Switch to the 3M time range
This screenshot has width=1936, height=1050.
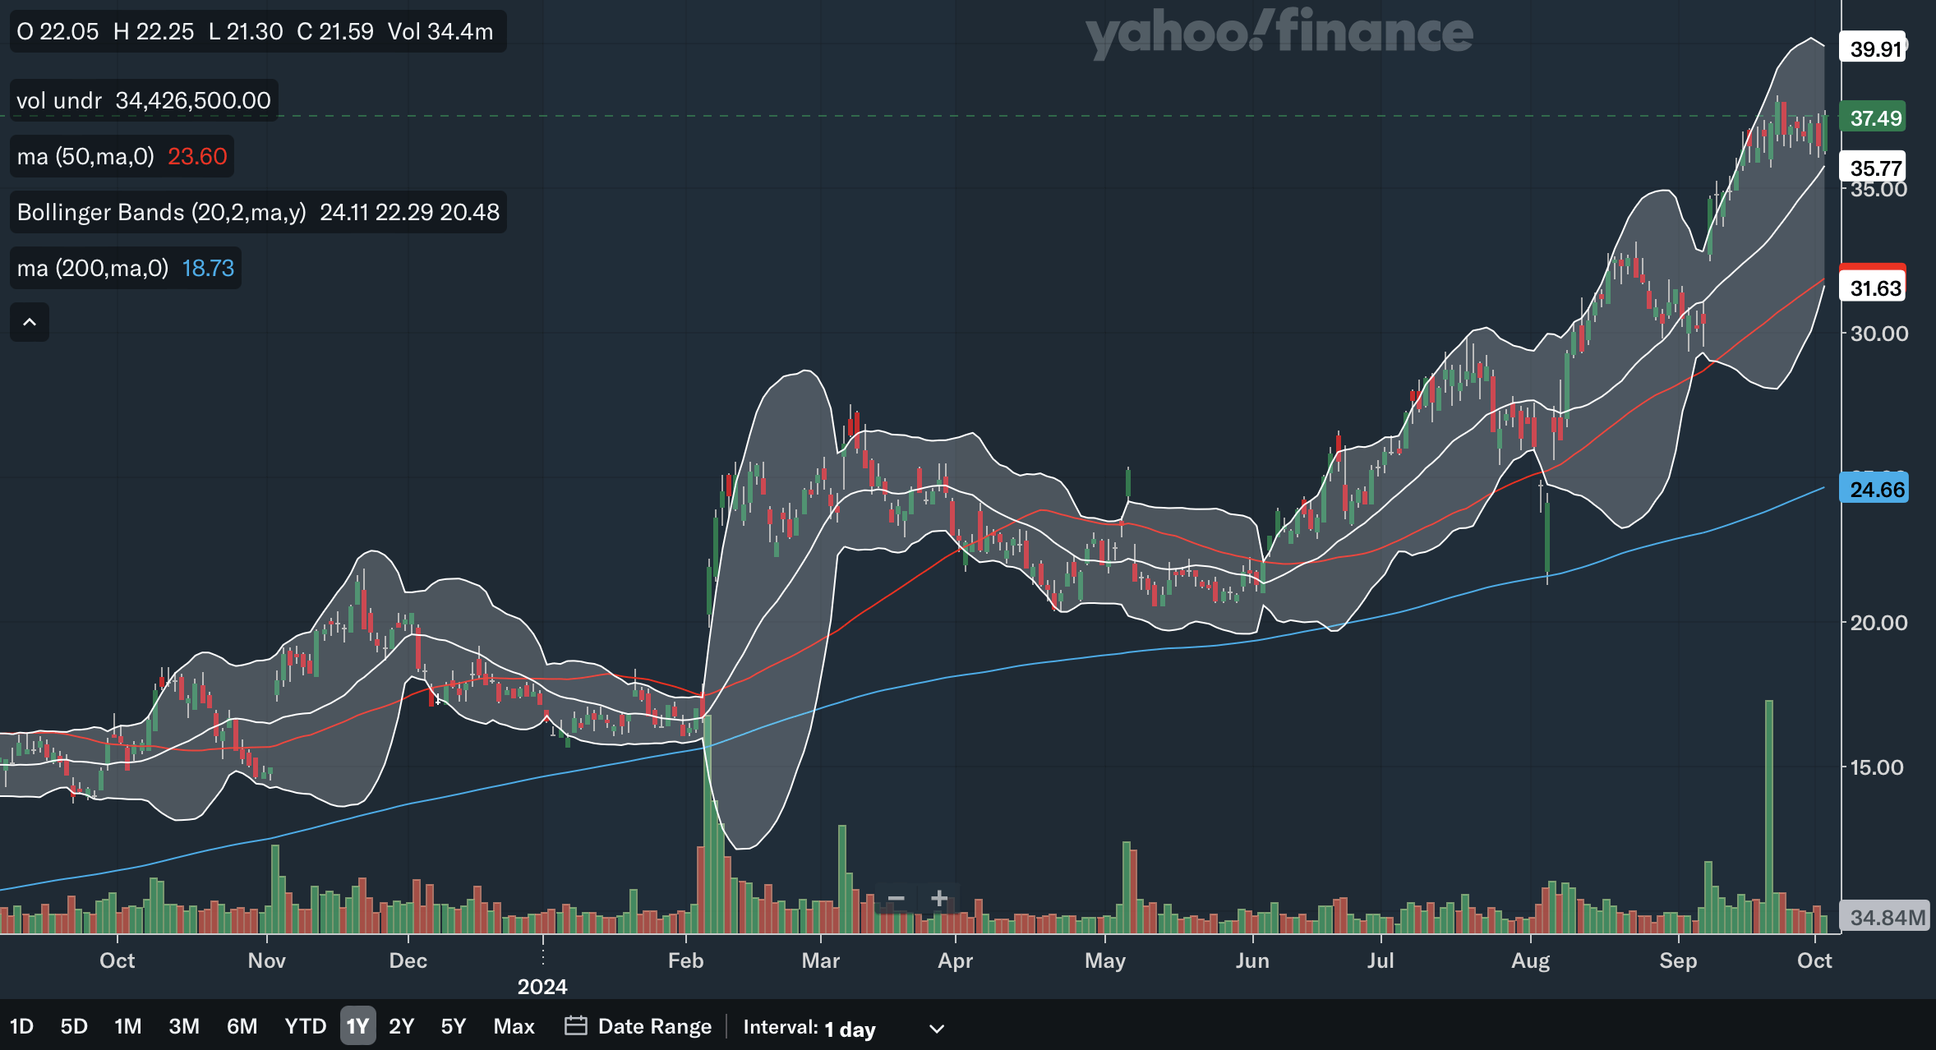[x=184, y=1026]
